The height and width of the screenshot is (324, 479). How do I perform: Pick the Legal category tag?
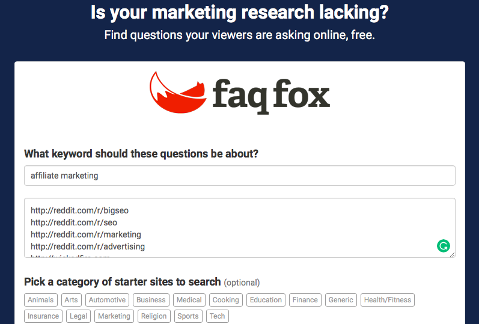(78, 316)
